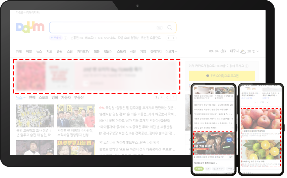Go to previous news page arrow
Viewport: 287px width, 178px height.
tap(166, 98)
